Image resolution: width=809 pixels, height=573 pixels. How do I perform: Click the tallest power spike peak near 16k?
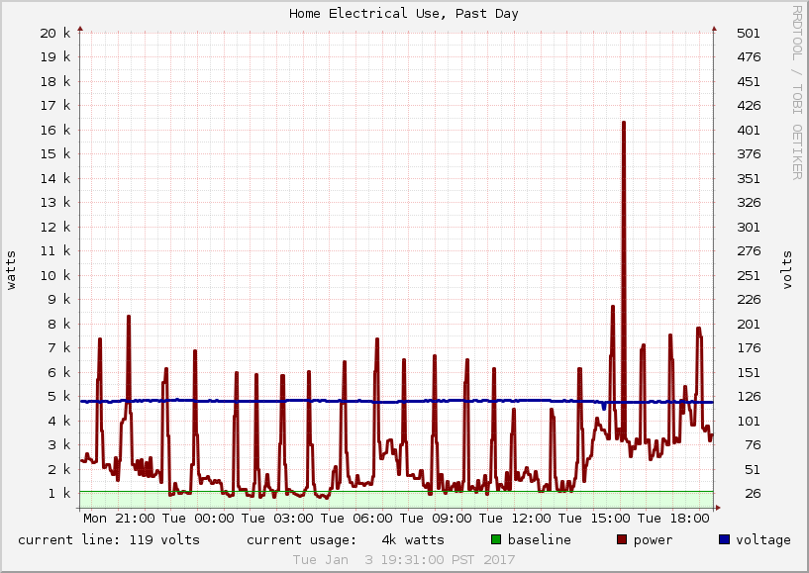tap(624, 123)
